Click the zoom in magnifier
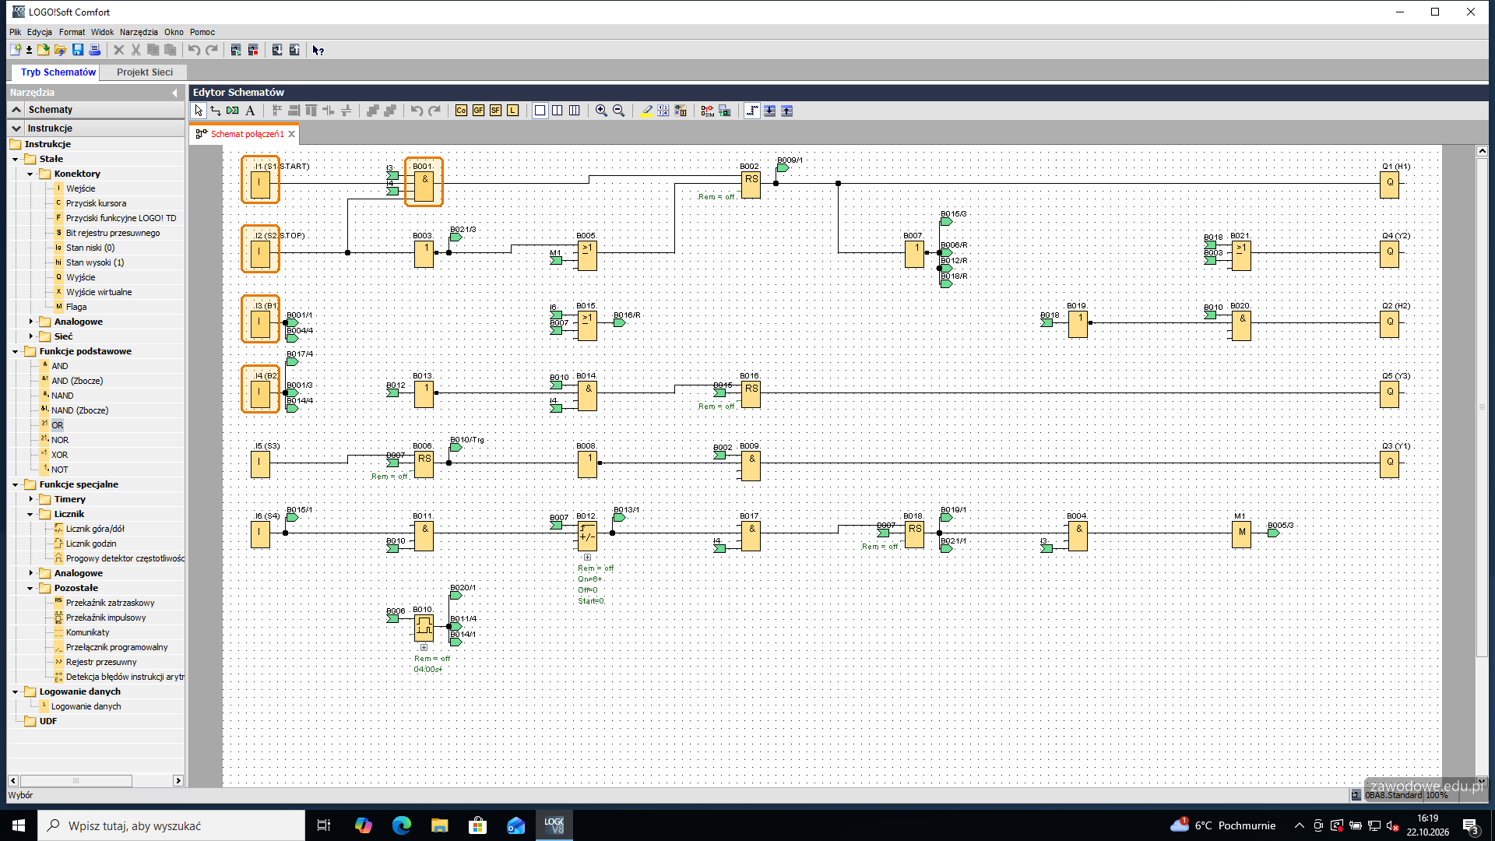This screenshot has height=841, width=1495. pyautogui.click(x=601, y=111)
